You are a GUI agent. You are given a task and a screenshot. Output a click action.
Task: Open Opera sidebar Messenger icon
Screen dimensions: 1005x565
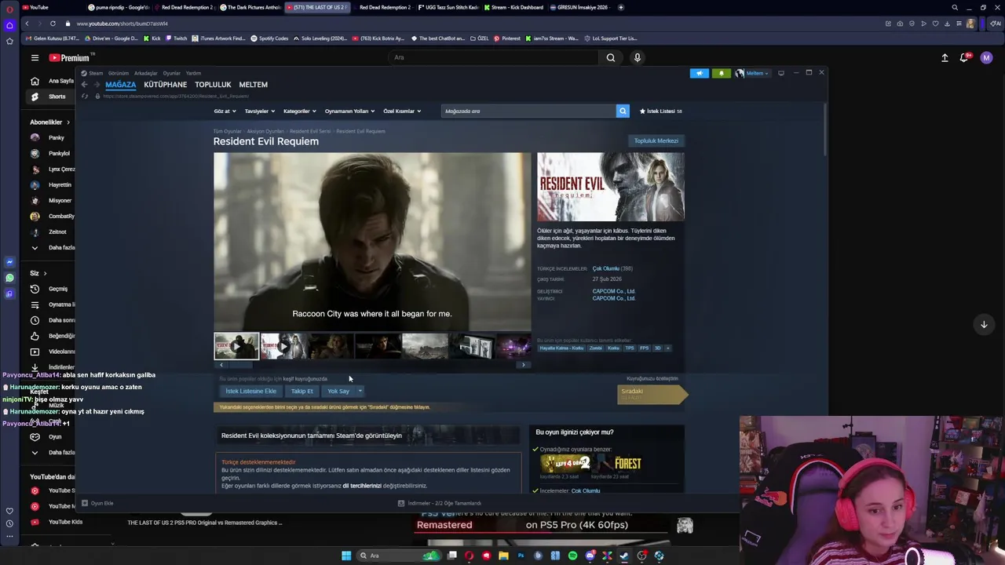point(9,262)
